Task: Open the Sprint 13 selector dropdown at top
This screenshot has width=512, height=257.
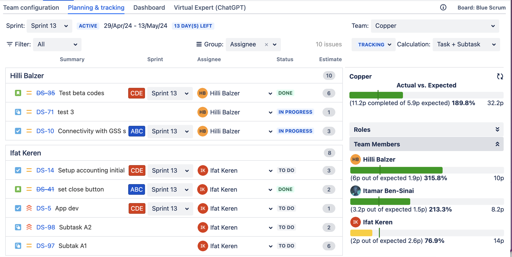Action: point(49,26)
